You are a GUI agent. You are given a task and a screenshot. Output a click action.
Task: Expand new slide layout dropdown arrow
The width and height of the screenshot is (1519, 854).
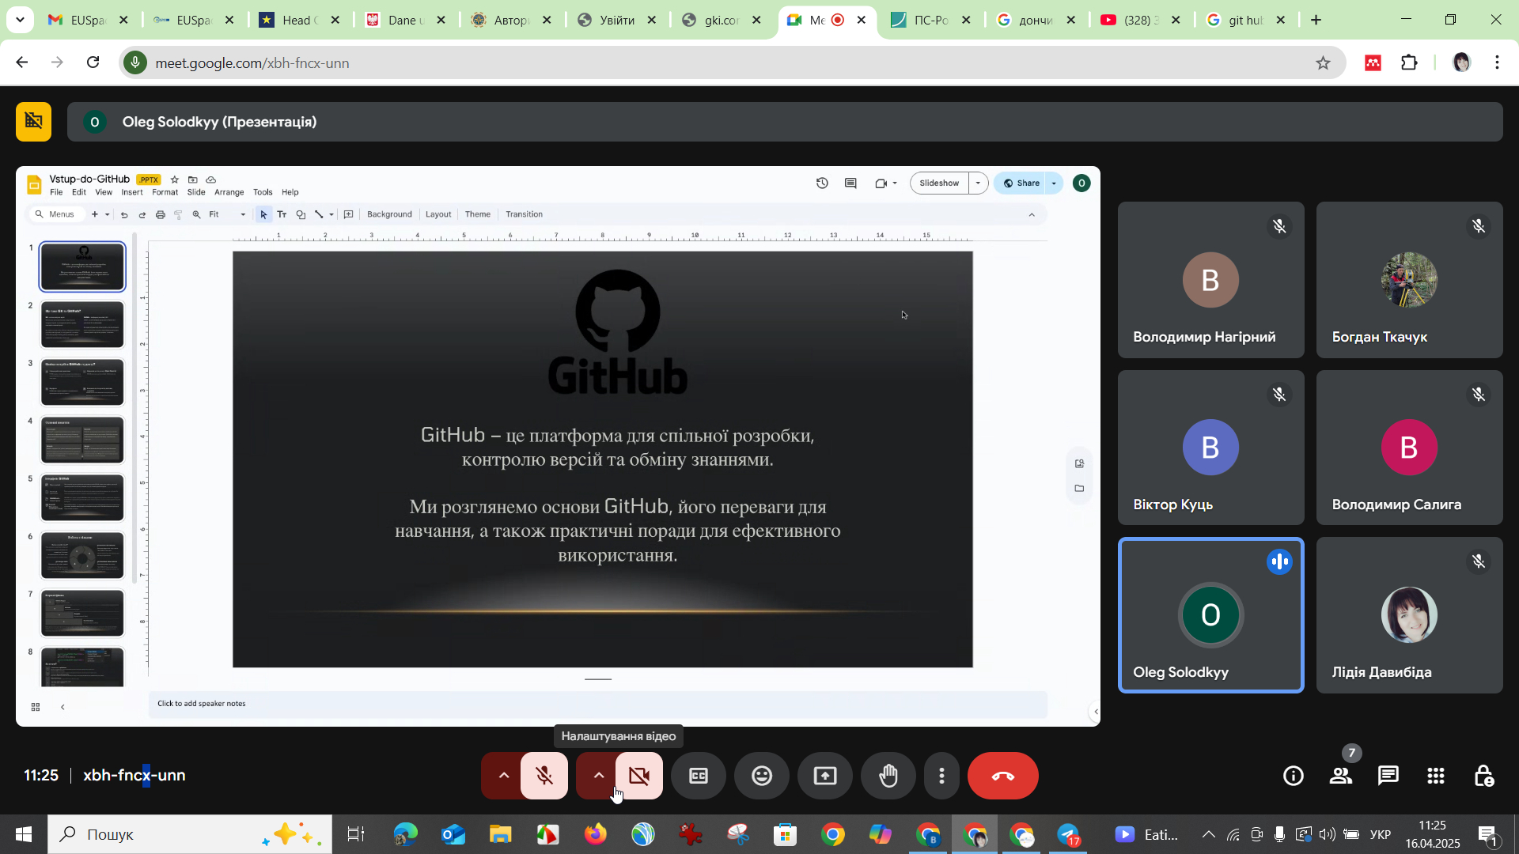(x=108, y=214)
